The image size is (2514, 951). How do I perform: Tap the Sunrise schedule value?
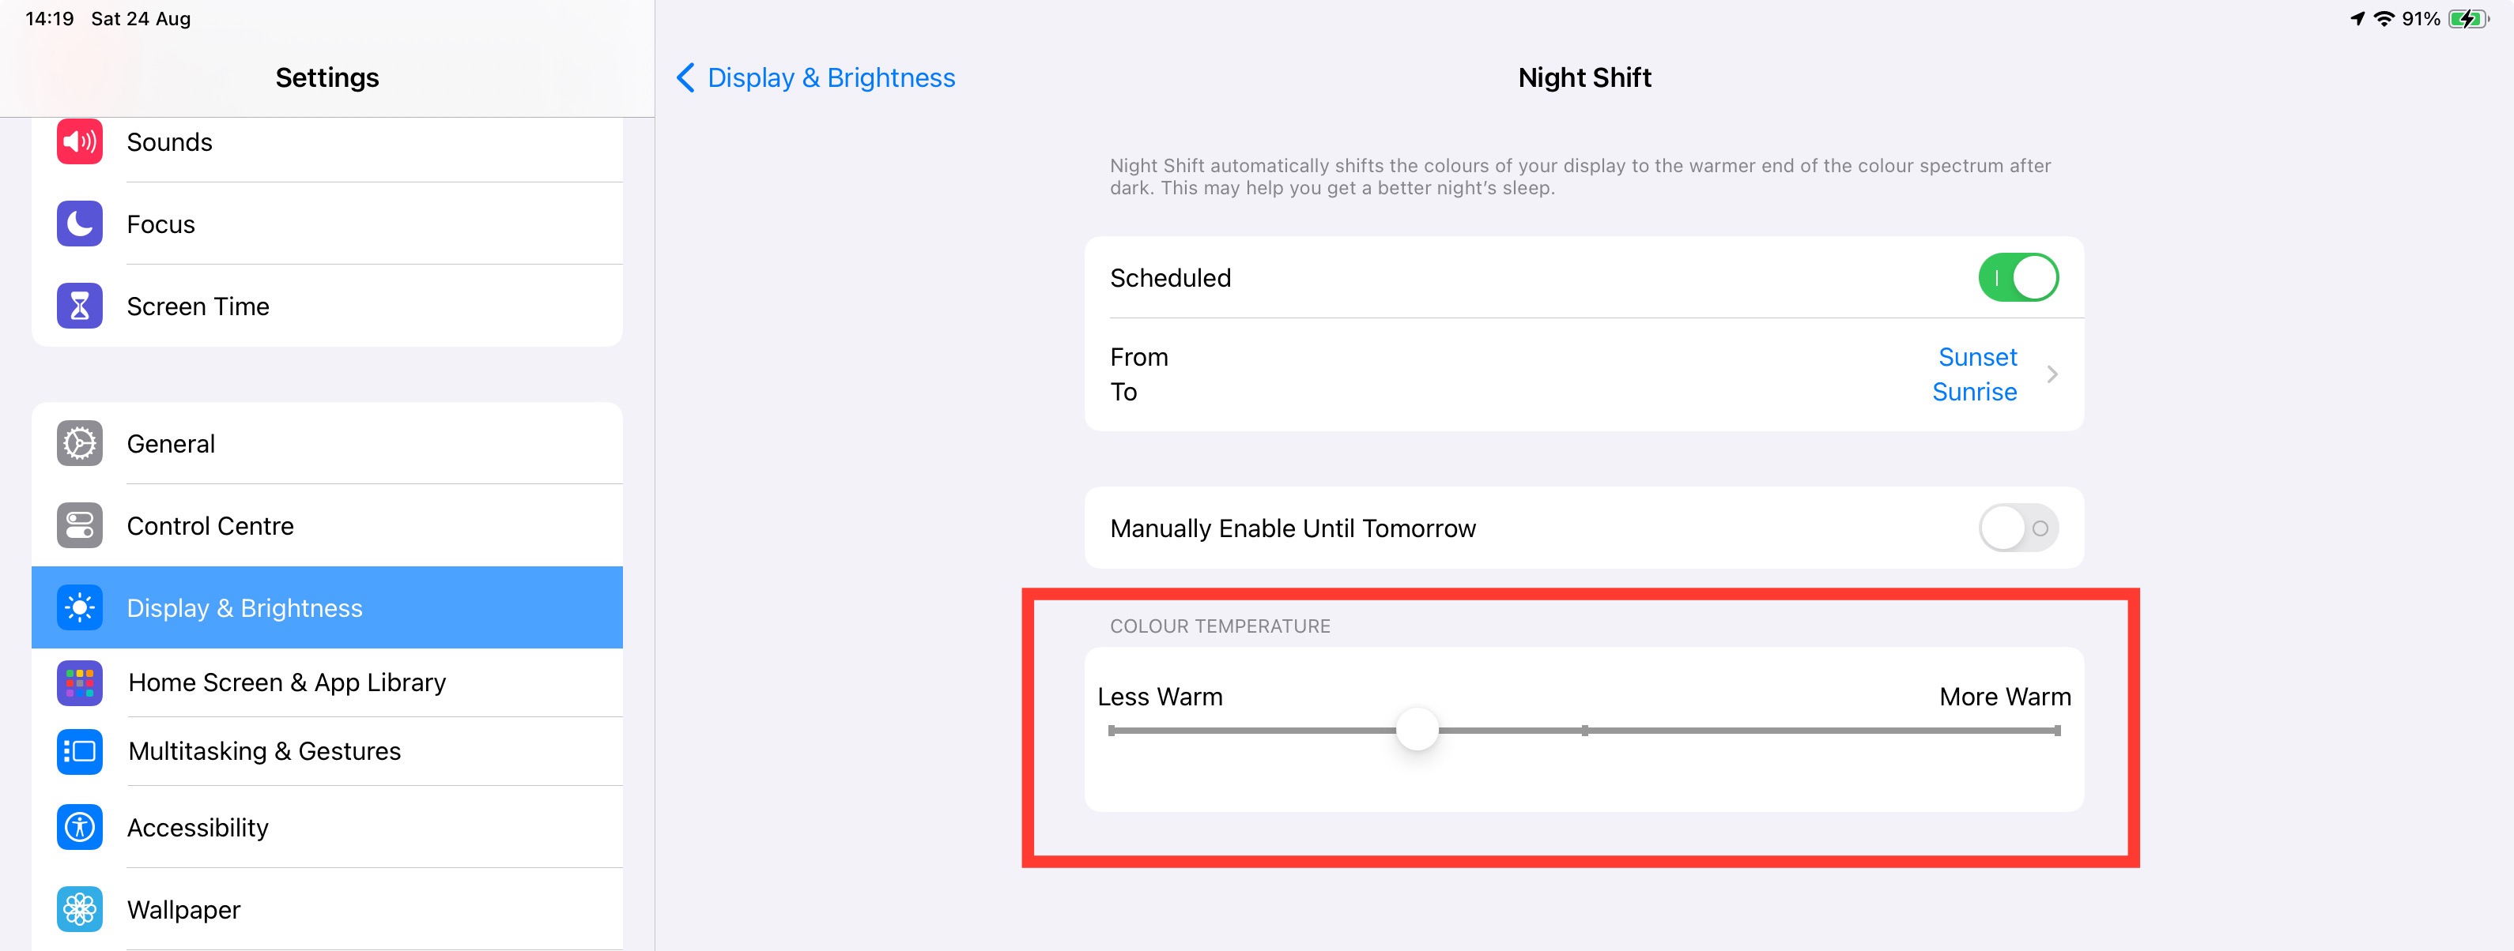[x=1973, y=392]
